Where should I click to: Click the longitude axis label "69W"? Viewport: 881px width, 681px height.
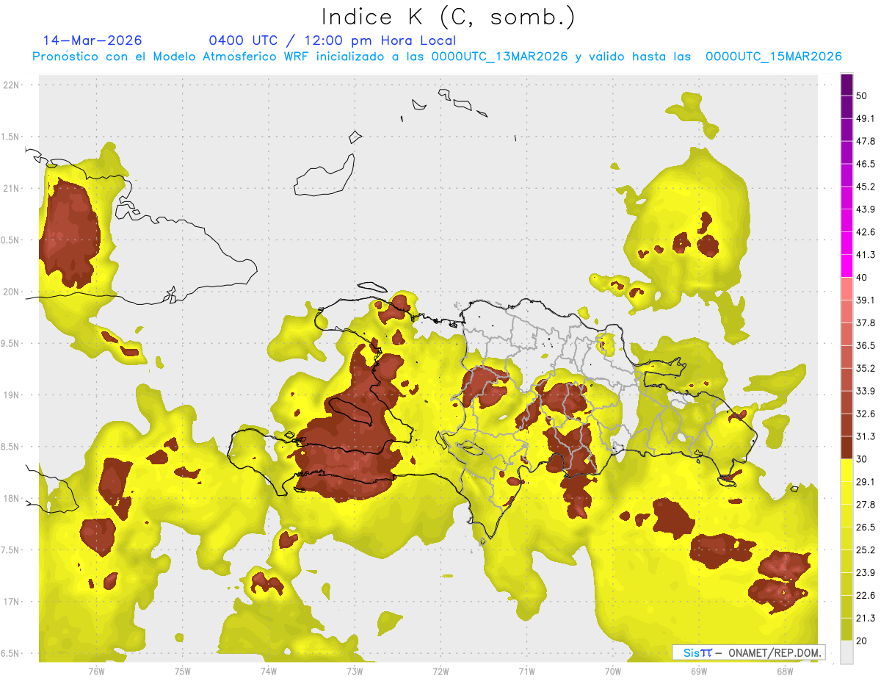(x=698, y=671)
